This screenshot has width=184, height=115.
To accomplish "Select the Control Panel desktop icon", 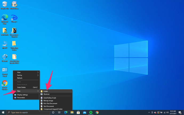I will (x=5, y=72).
